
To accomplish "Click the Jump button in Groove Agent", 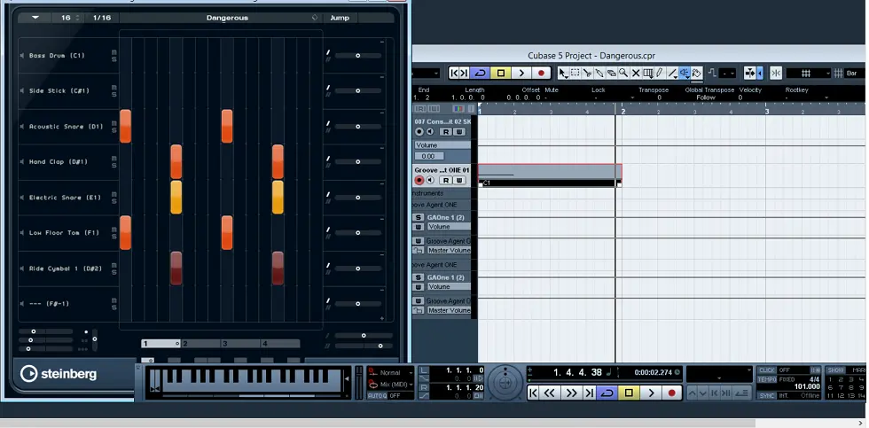I will (340, 18).
